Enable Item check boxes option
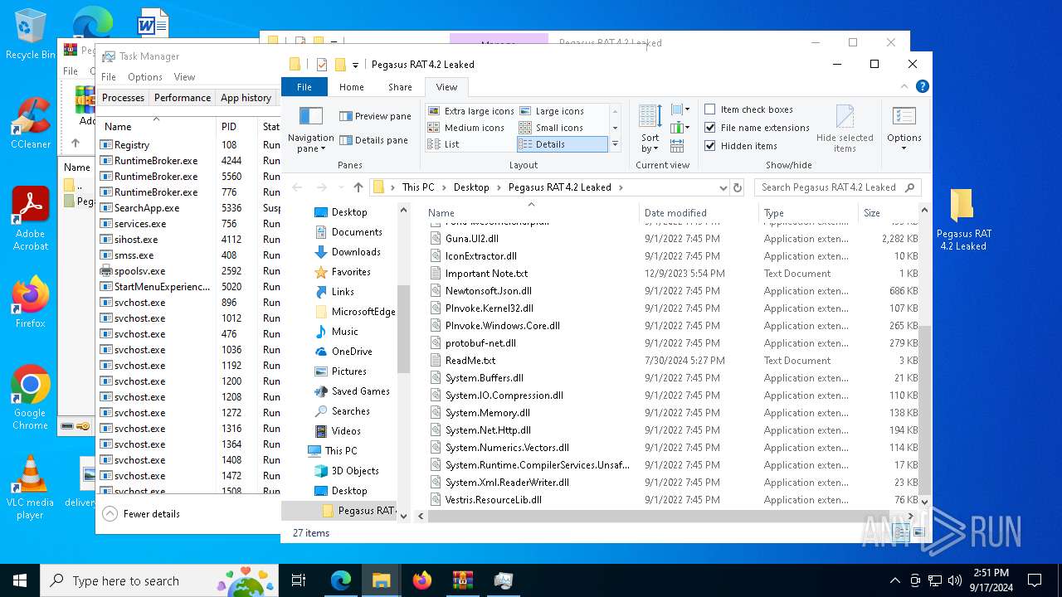The width and height of the screenshot is (1062, 597). [x=749, y=109]
